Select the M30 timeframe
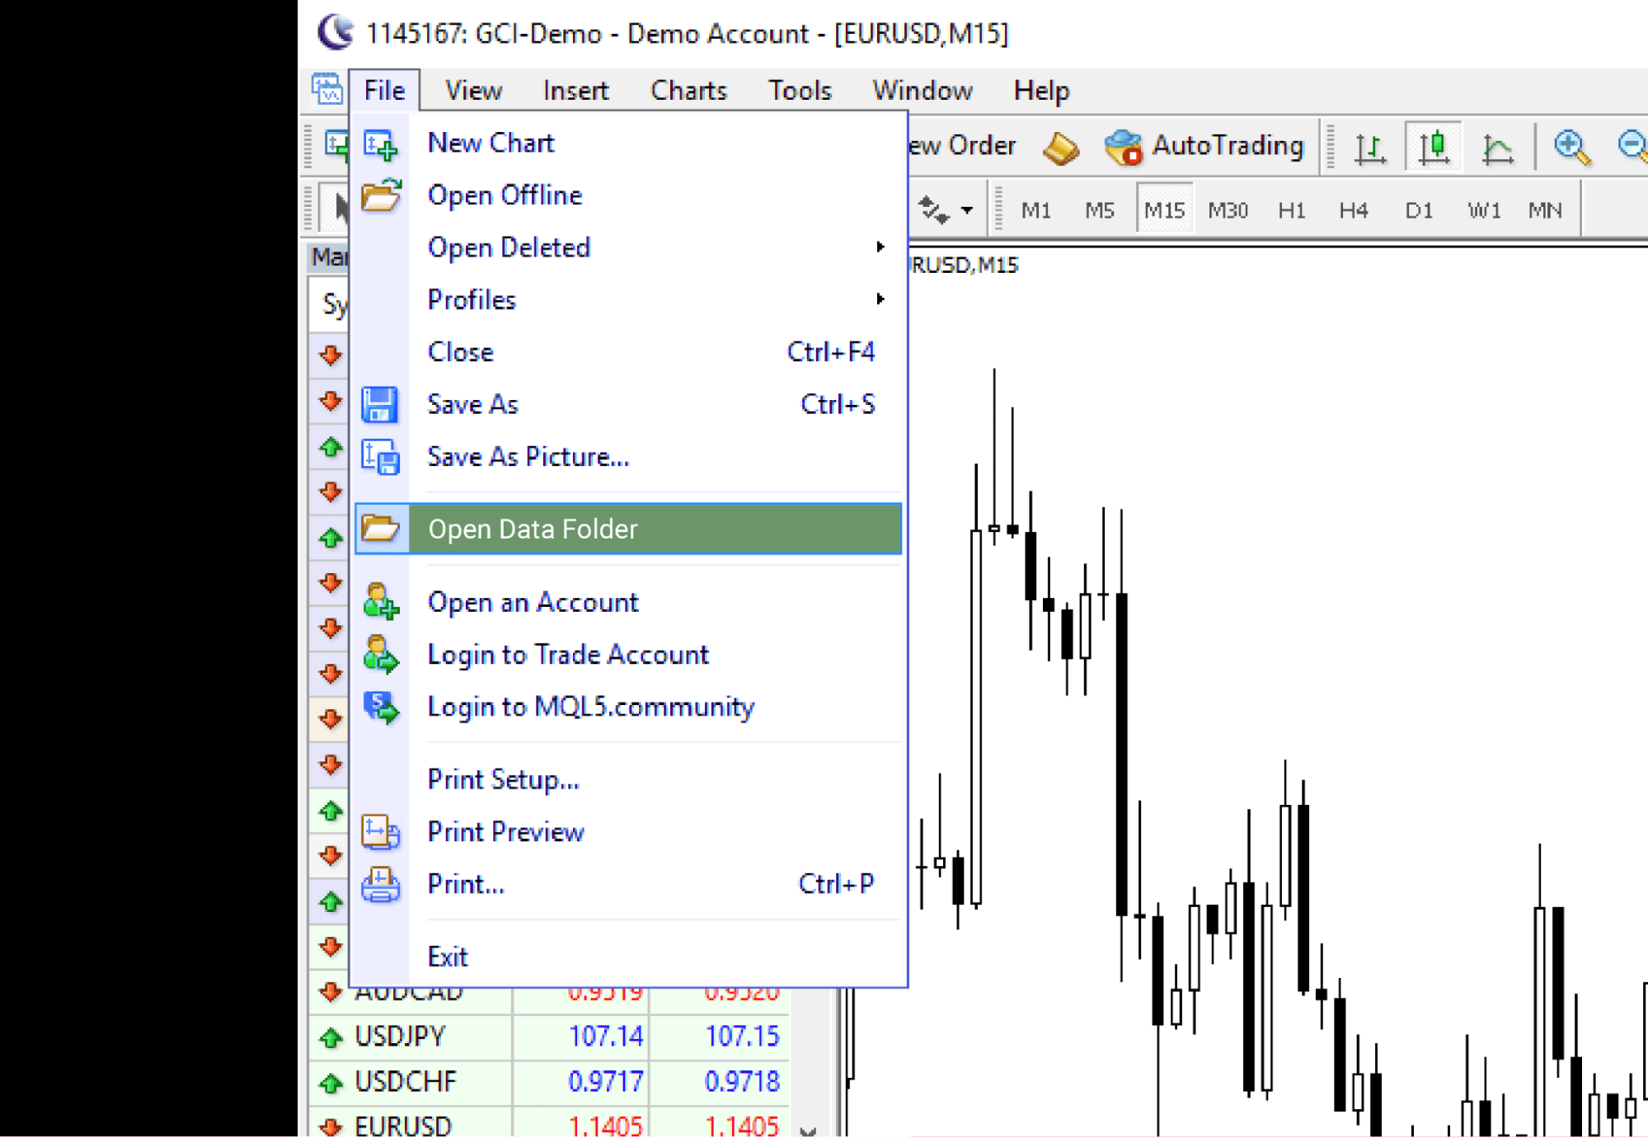 point(1228,210)
